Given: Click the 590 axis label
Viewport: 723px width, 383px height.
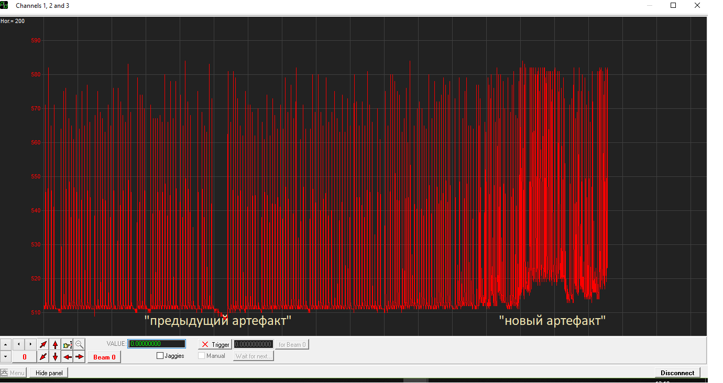Looking at the screenshot, I should [36, 40].
